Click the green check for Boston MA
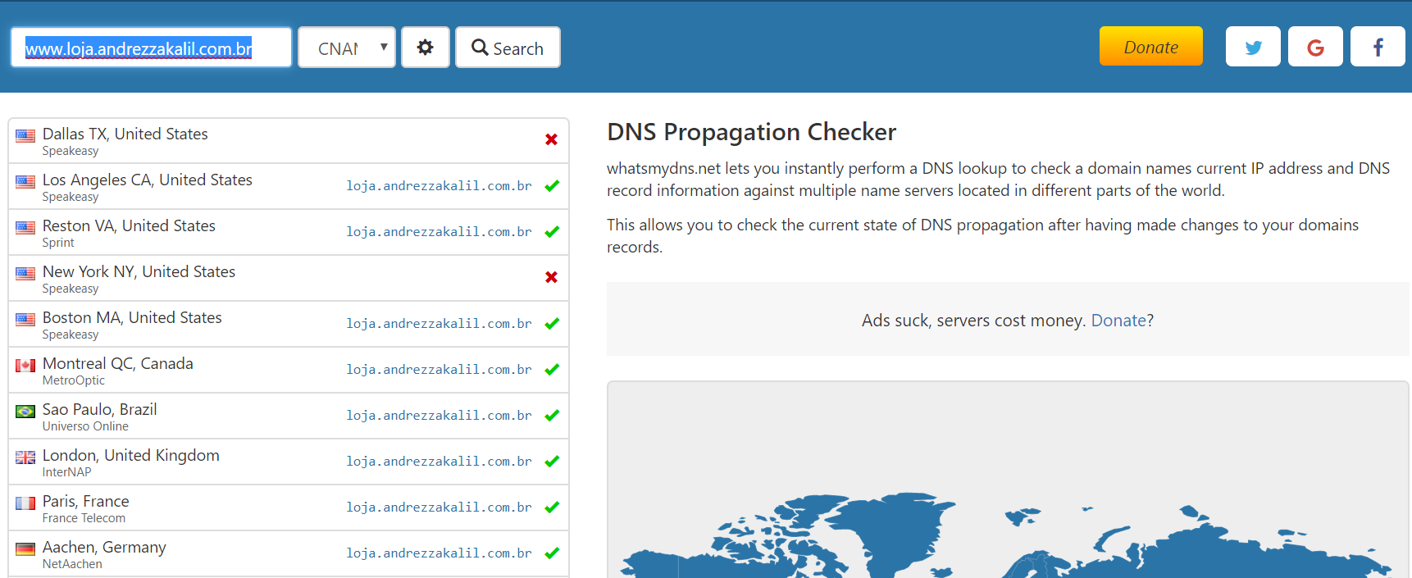This screenshot has height=578, width=1412. [552, 323]
